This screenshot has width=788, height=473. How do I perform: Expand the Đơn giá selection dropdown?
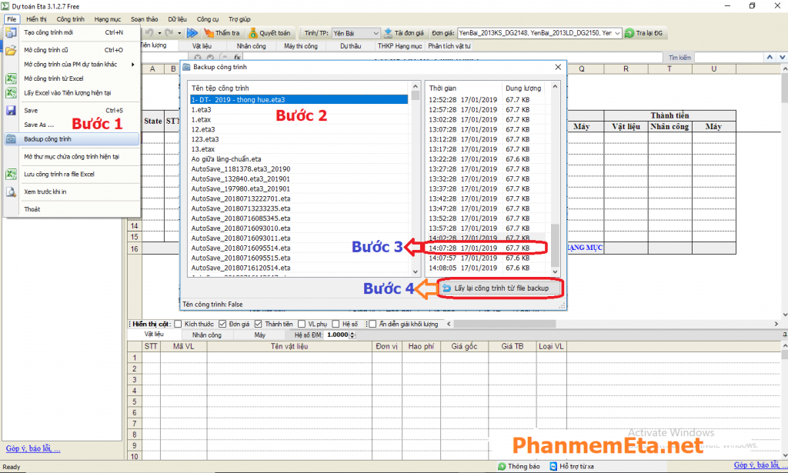pyautogui.click(x=616, y=34)
